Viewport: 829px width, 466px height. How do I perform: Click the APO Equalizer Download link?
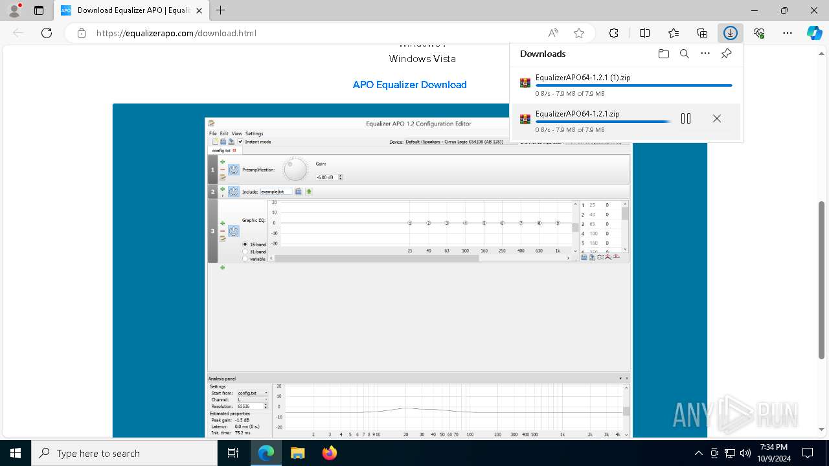pos(409,85)
